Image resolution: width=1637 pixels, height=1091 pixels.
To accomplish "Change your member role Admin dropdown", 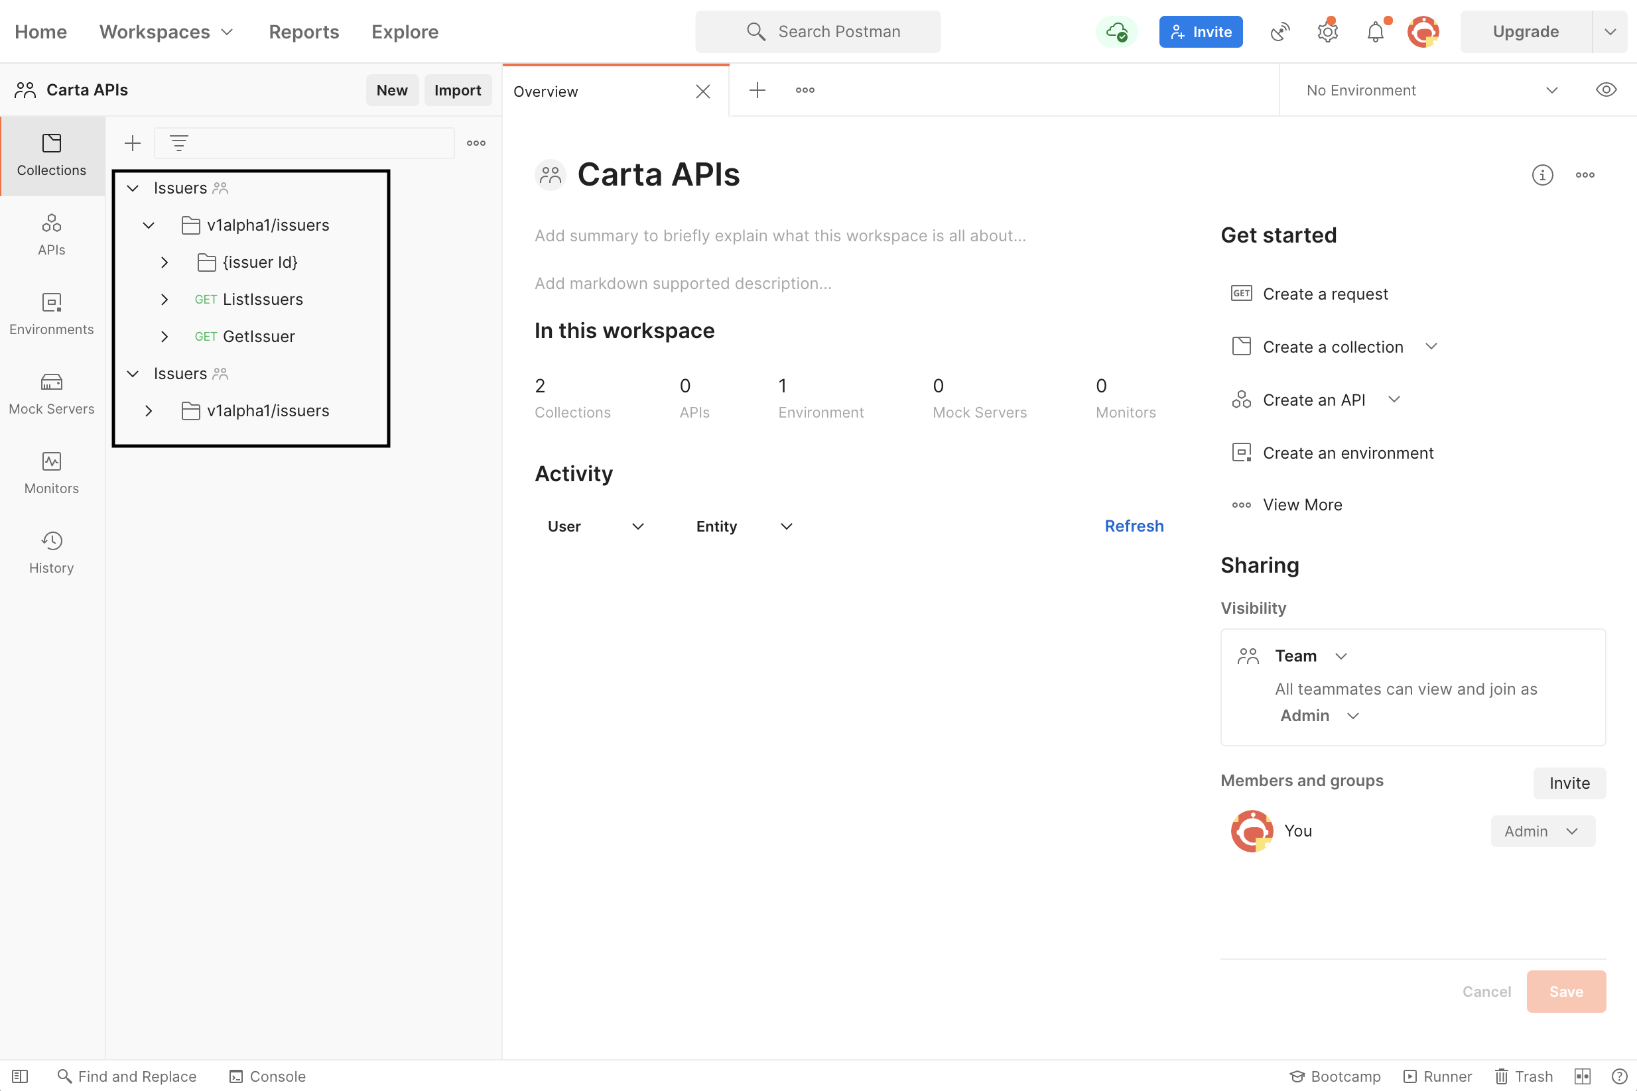I will click(x=1542, y=831).
